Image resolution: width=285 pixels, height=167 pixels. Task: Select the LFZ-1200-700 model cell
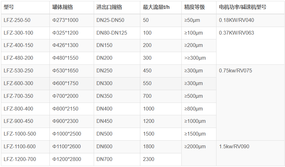tap(20, 159)
